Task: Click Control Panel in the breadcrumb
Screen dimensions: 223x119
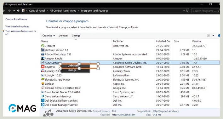Action: 37,11
